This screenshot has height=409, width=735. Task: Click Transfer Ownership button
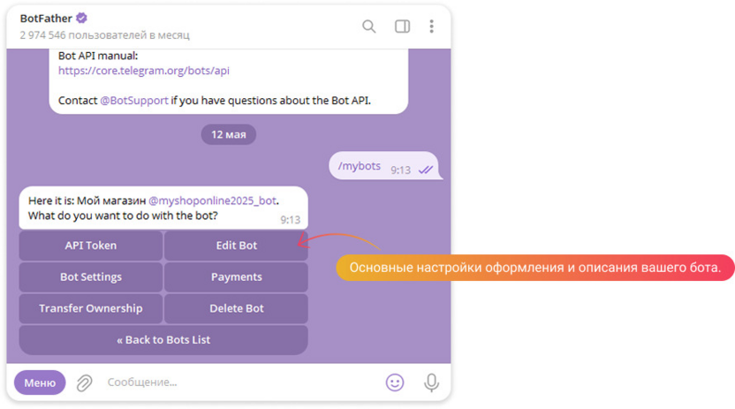(91, 308)
